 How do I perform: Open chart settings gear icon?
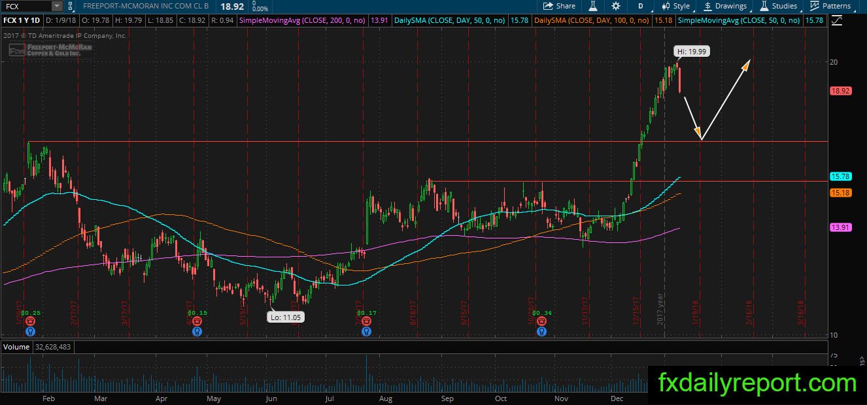pyautogui.click(x=616, y=6)
